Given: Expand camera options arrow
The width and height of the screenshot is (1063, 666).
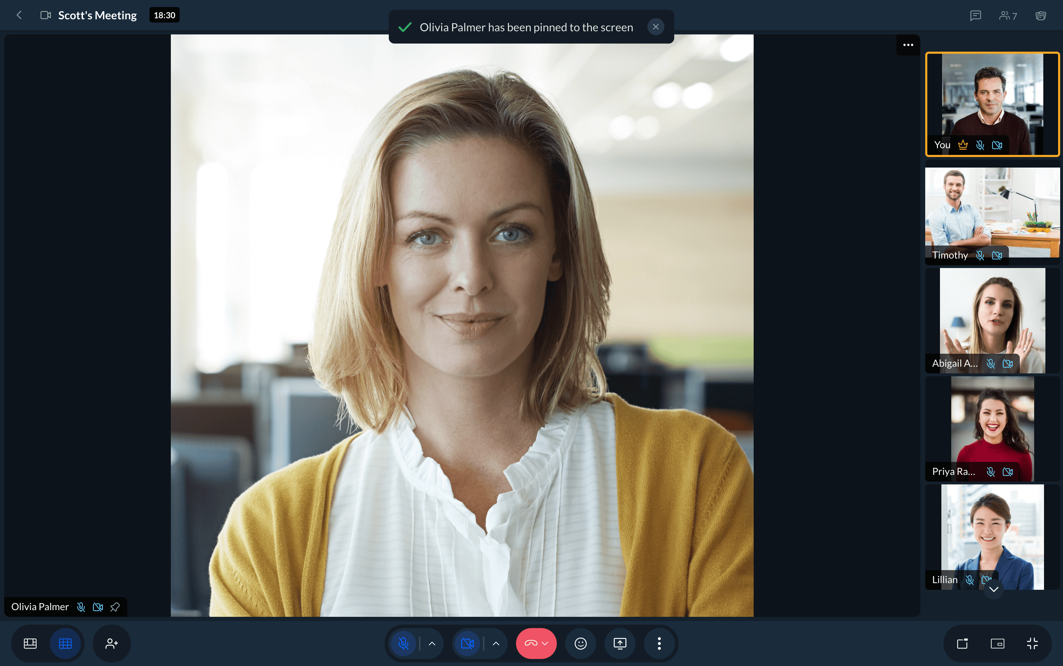Looking at the screenshot, I should (496, 644).
